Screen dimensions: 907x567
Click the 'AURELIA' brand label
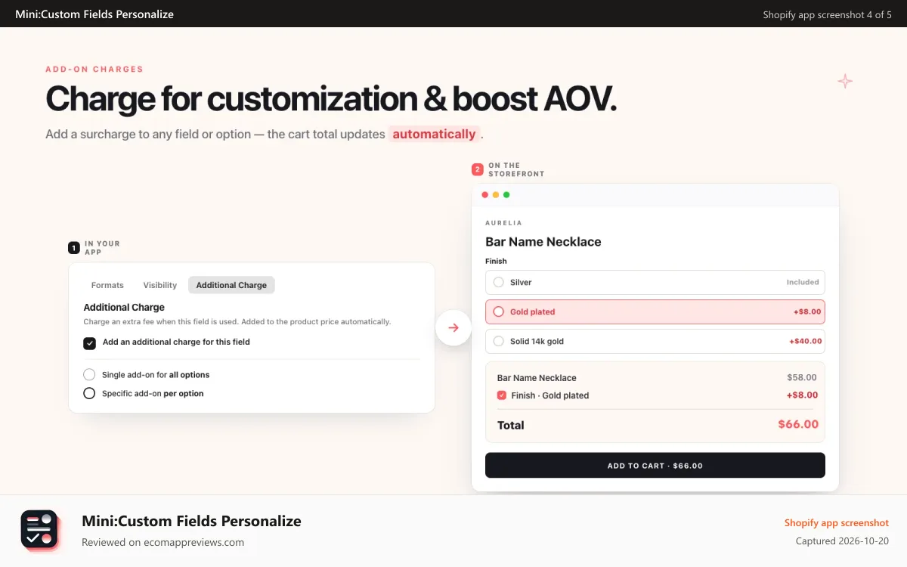point(503,223)
